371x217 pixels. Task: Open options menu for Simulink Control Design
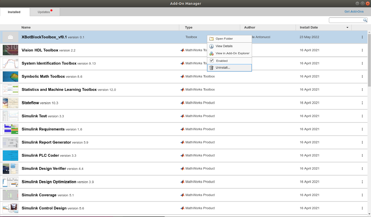pos(362,208)
